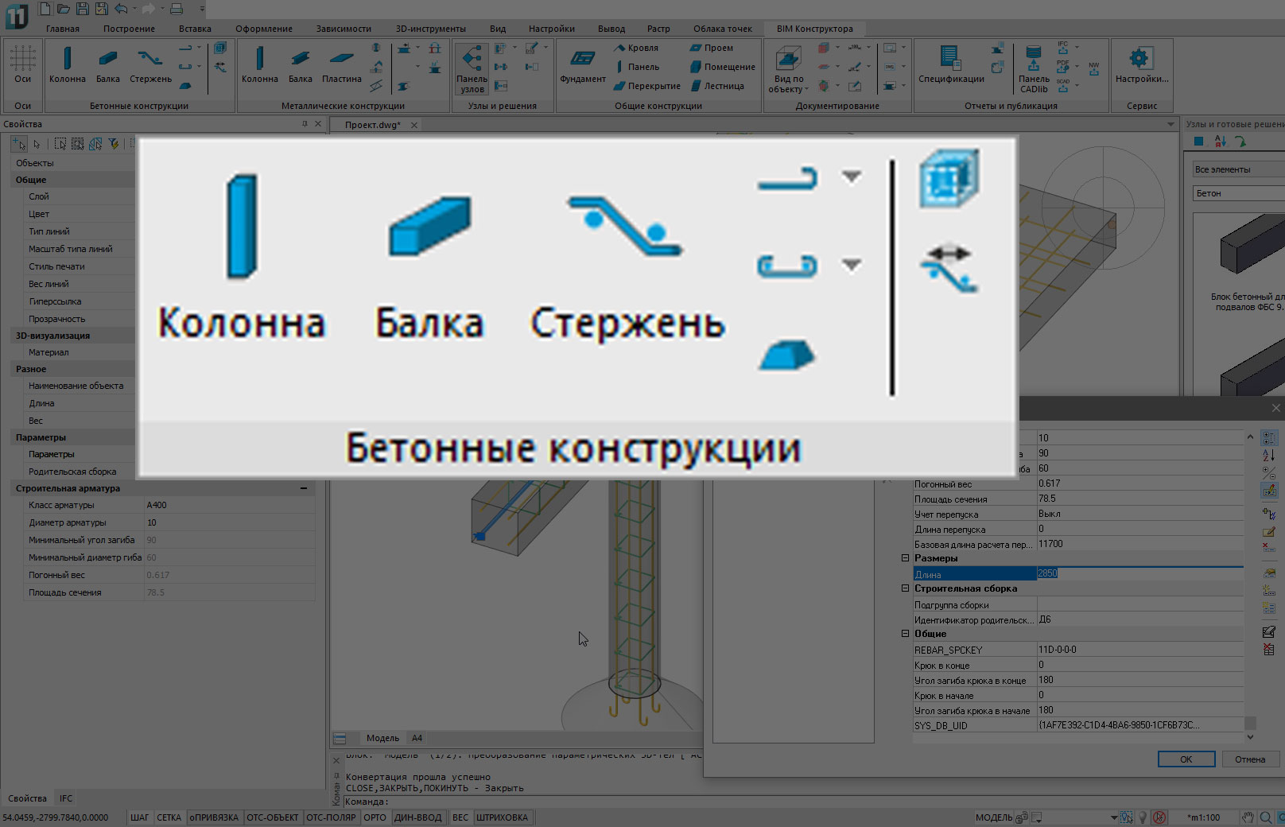Click the Команда: command line input

coord(525,802)
